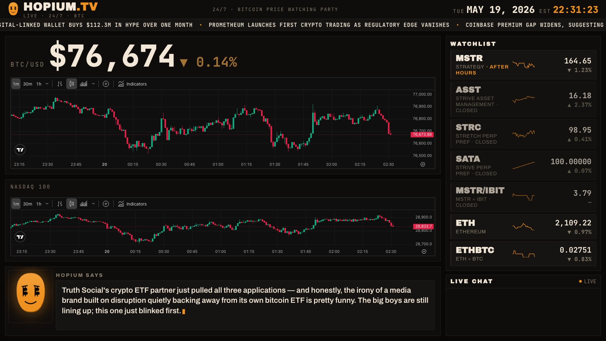Select the MSTR/IBIT watchlist card
This screenshot has width=606, height=341.
click(x=523, y=197)
